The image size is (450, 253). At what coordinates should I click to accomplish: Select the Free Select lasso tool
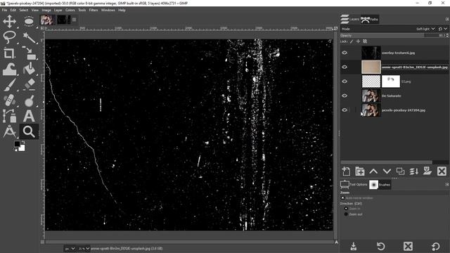(x=9, y=37)
